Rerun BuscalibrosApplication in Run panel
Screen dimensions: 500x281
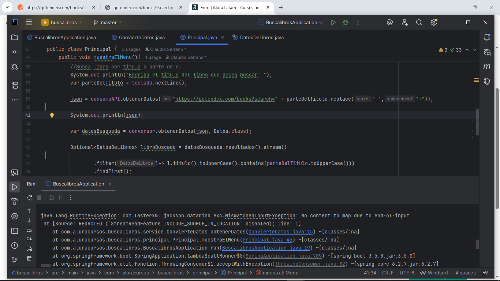[30, 198]
